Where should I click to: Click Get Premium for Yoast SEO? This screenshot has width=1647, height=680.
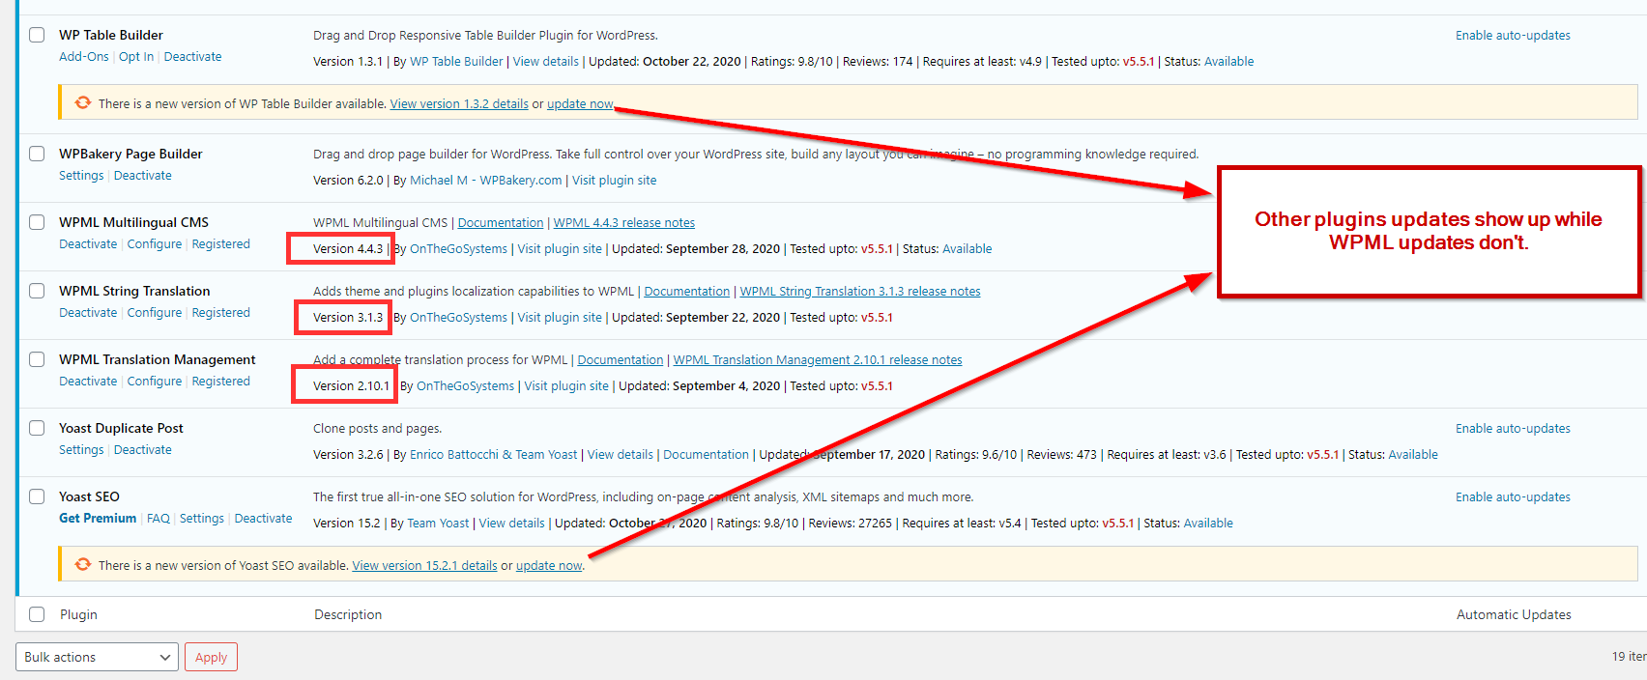[x=98, y=519]
